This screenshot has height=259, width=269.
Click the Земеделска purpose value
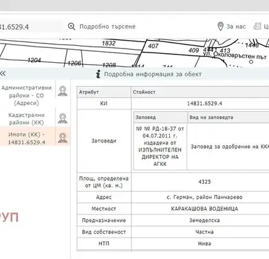204,220
